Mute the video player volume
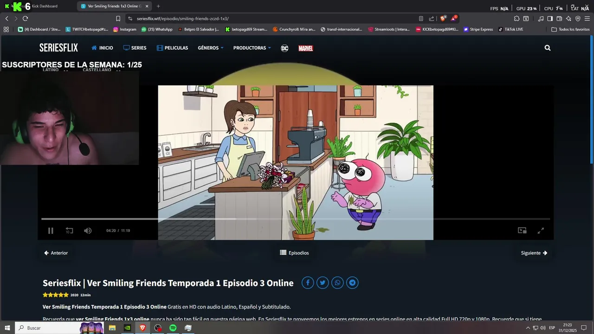594x334 pixels. [88, 231]
